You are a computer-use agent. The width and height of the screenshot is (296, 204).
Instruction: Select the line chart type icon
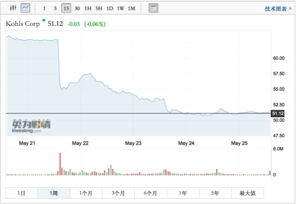[25, 8]
